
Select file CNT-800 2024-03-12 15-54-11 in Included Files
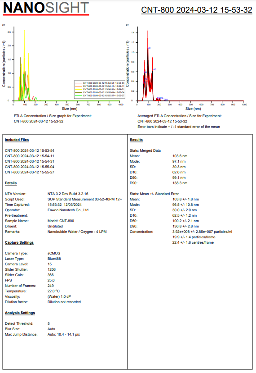point(30,156)
